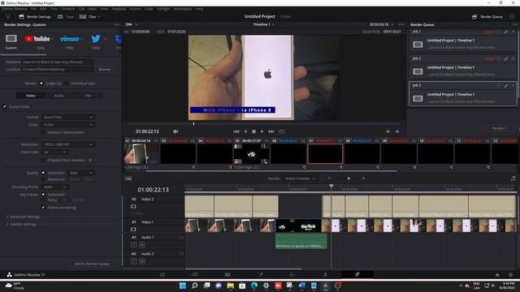This screenshot has height=292, width=520.
Task: Open Windows taskbar search
Action: 194,286
